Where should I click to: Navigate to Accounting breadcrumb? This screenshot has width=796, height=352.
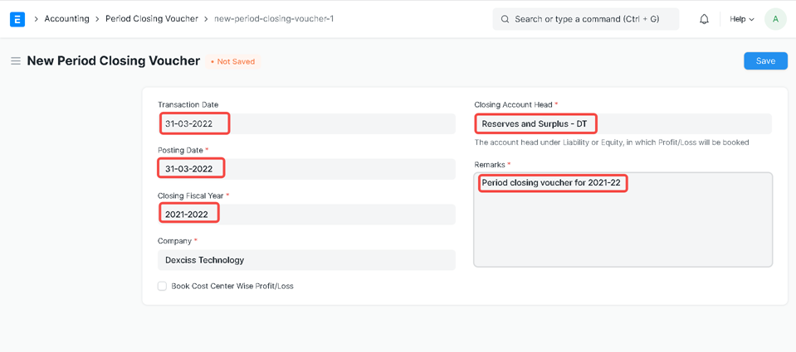click(x=66, y=19)
